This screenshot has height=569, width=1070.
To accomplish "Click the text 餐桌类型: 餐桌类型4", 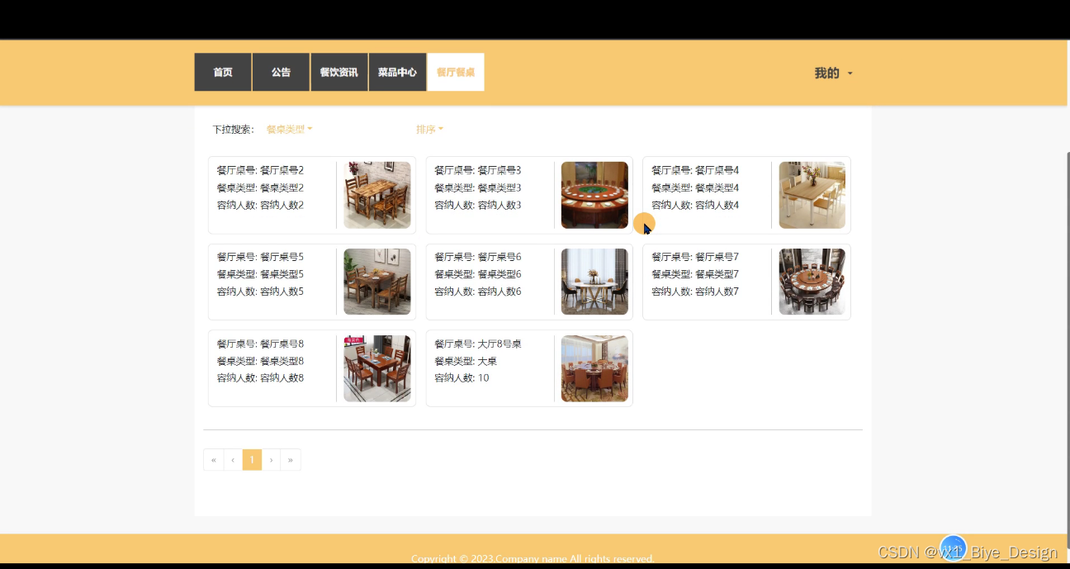I will [695, 187].
